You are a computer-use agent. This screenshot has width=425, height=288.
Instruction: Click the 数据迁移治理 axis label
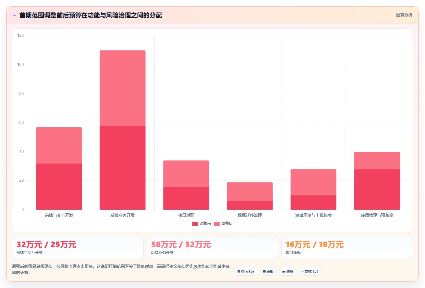[x=250, y=215]
